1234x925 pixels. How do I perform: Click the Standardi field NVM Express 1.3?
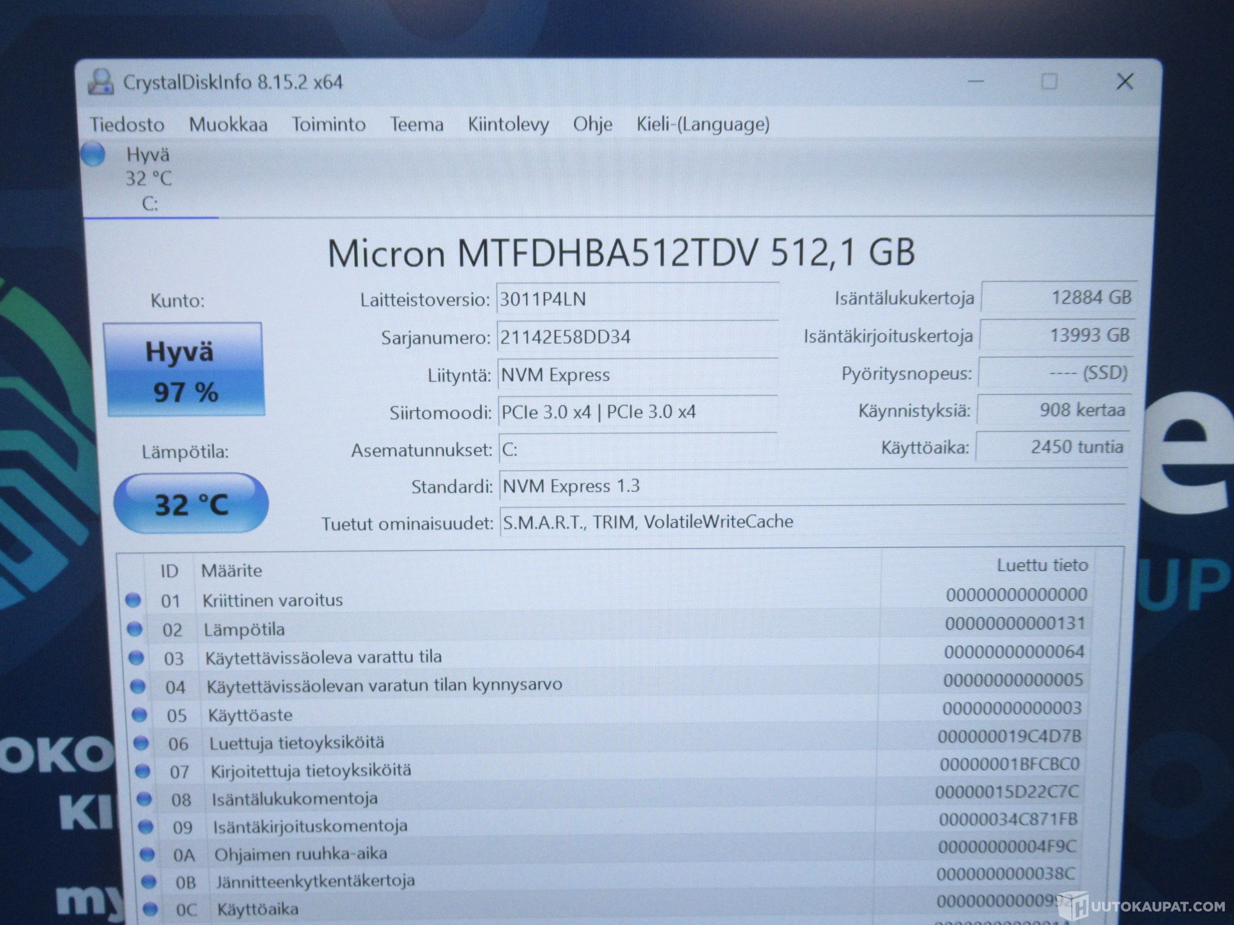coord(813,486)
